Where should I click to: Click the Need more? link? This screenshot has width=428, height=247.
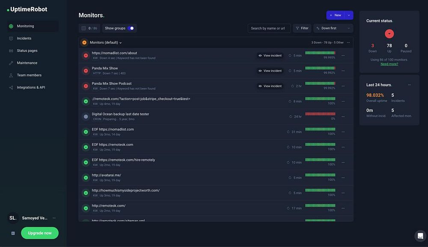click(389, 64)
